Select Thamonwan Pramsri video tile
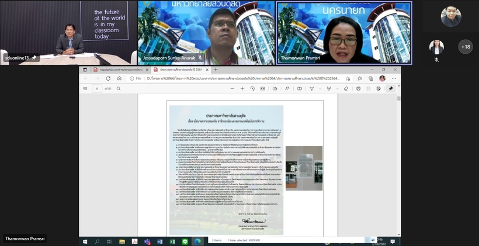 (x=344, y=33)
